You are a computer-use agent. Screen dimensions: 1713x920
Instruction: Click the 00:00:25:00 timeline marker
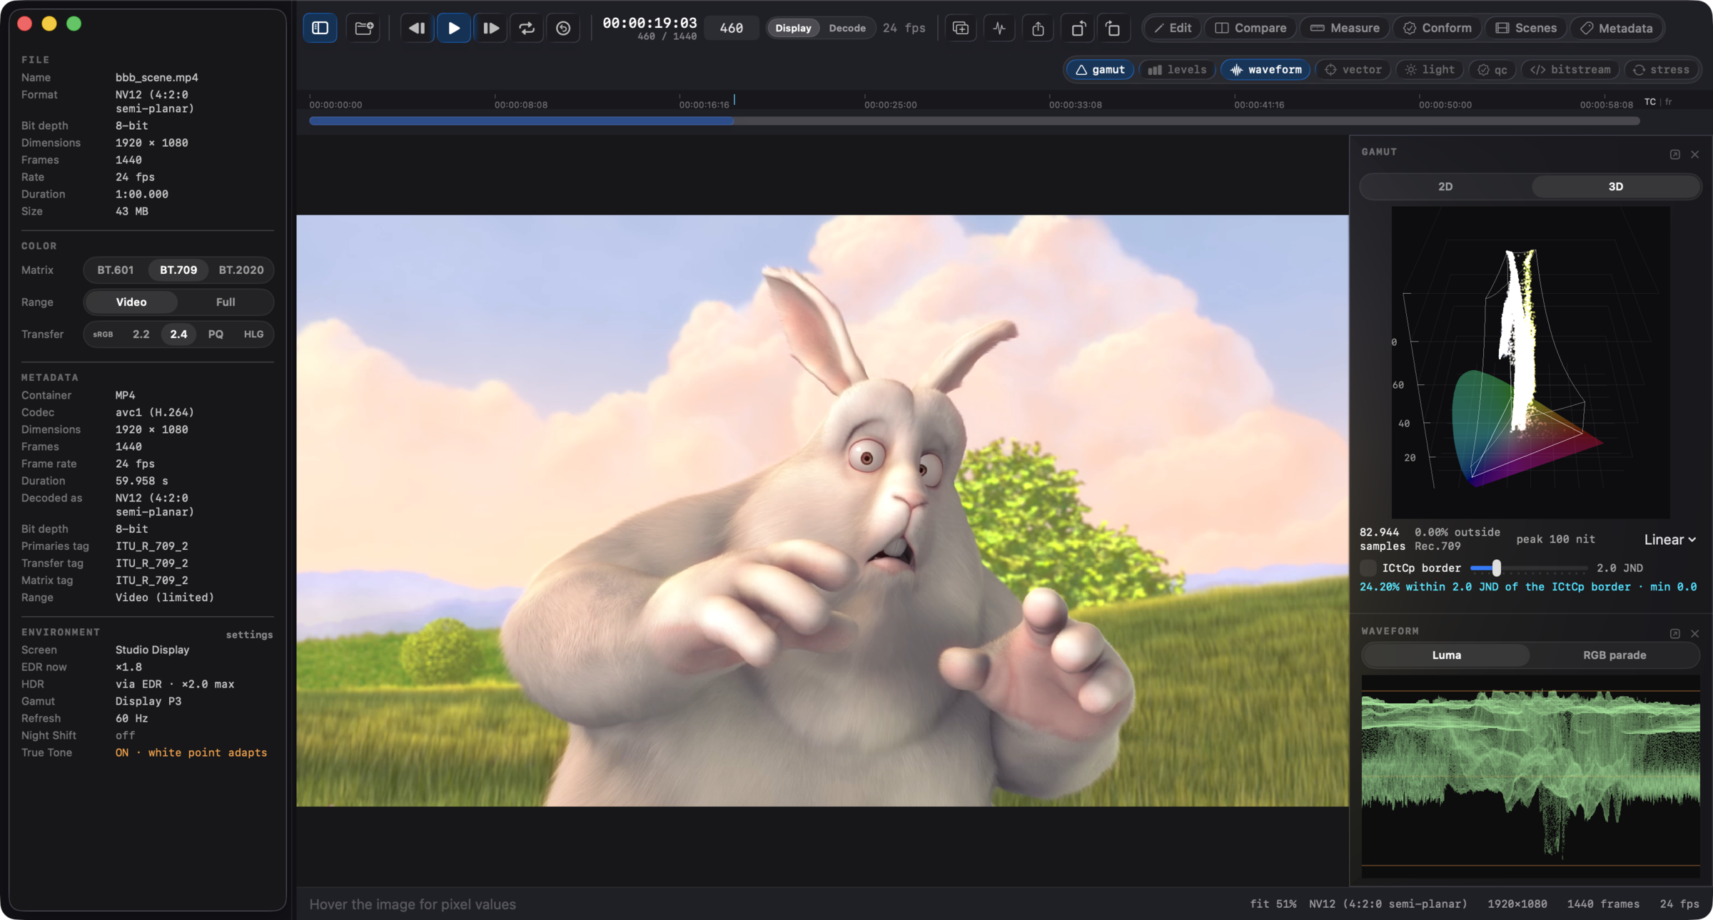pyautogui.click(x=890, y=104)
